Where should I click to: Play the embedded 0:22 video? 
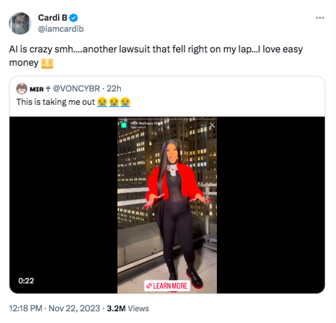167,205
